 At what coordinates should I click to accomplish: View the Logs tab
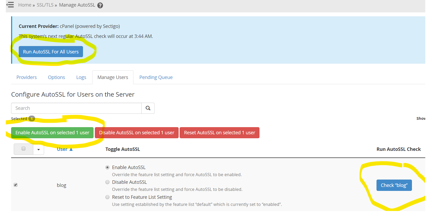(x=81, y=77)
